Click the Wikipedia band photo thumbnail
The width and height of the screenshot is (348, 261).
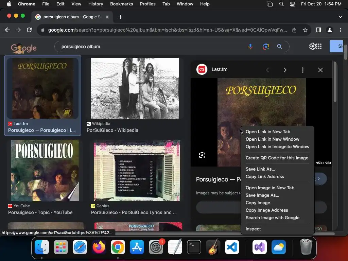click(x=135, y=88)
